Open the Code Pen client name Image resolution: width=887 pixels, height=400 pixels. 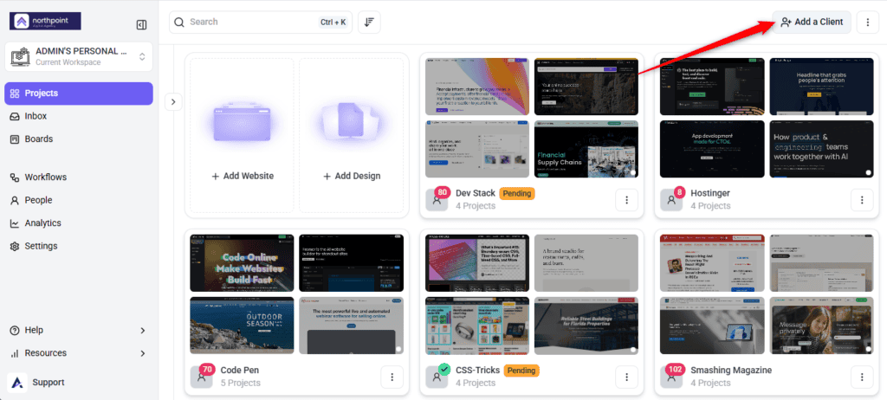[239, 371]
